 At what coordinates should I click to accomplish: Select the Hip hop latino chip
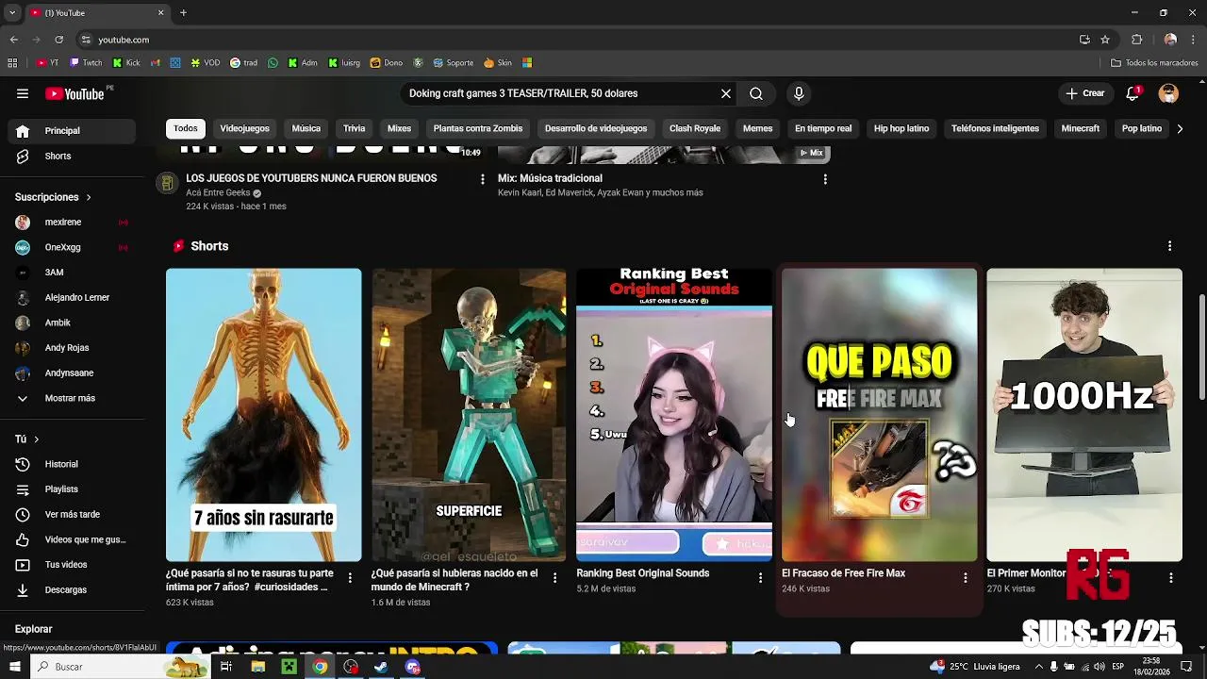(901, 128)
